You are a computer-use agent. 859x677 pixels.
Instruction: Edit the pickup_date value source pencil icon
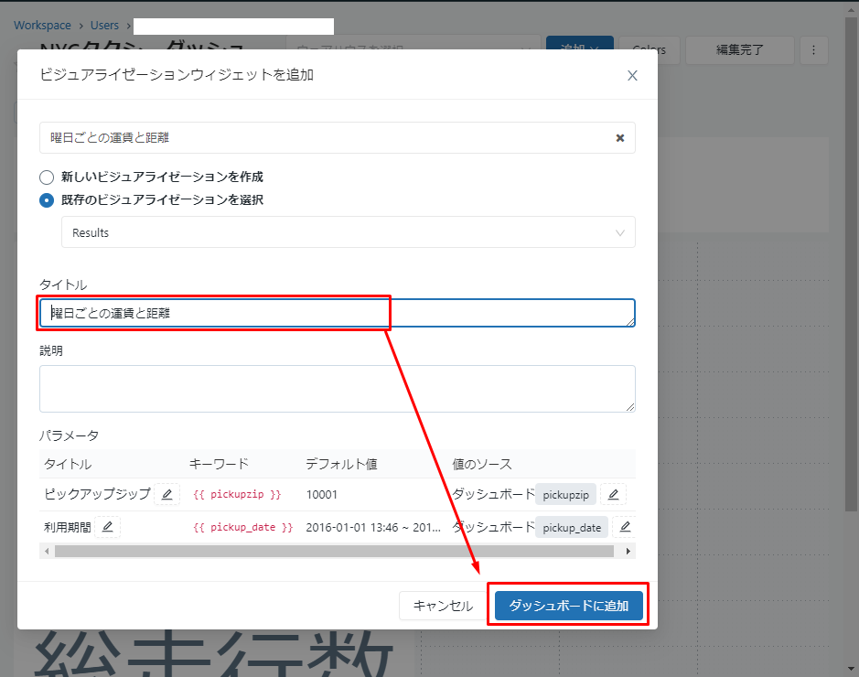[625, 527]
